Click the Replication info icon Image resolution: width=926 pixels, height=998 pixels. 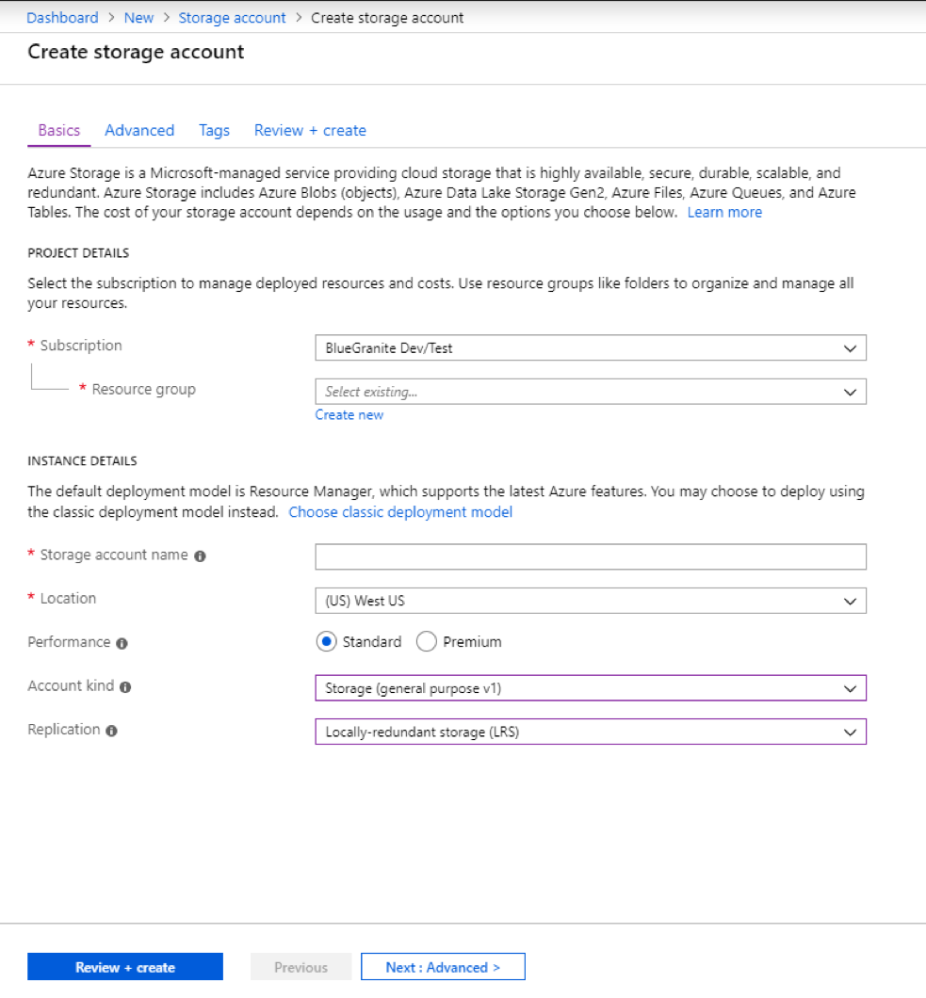(x=111, y=730)
